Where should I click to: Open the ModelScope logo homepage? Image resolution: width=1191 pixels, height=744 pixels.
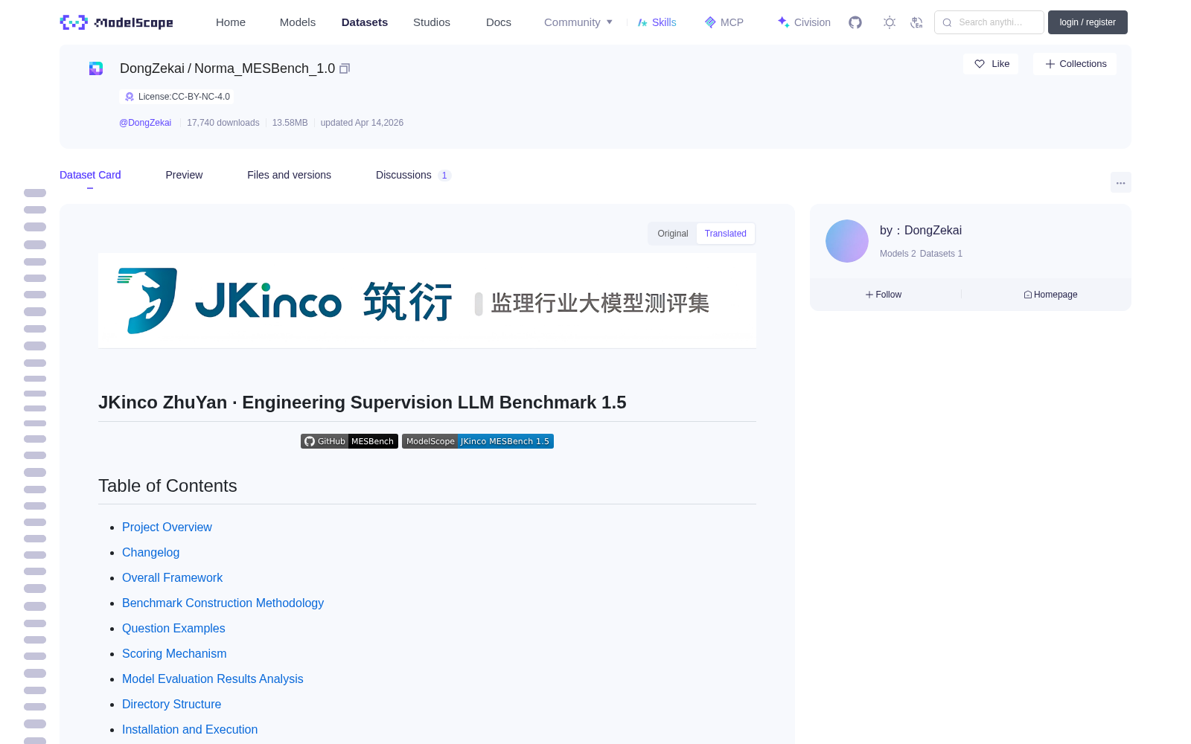click(116, 22)
